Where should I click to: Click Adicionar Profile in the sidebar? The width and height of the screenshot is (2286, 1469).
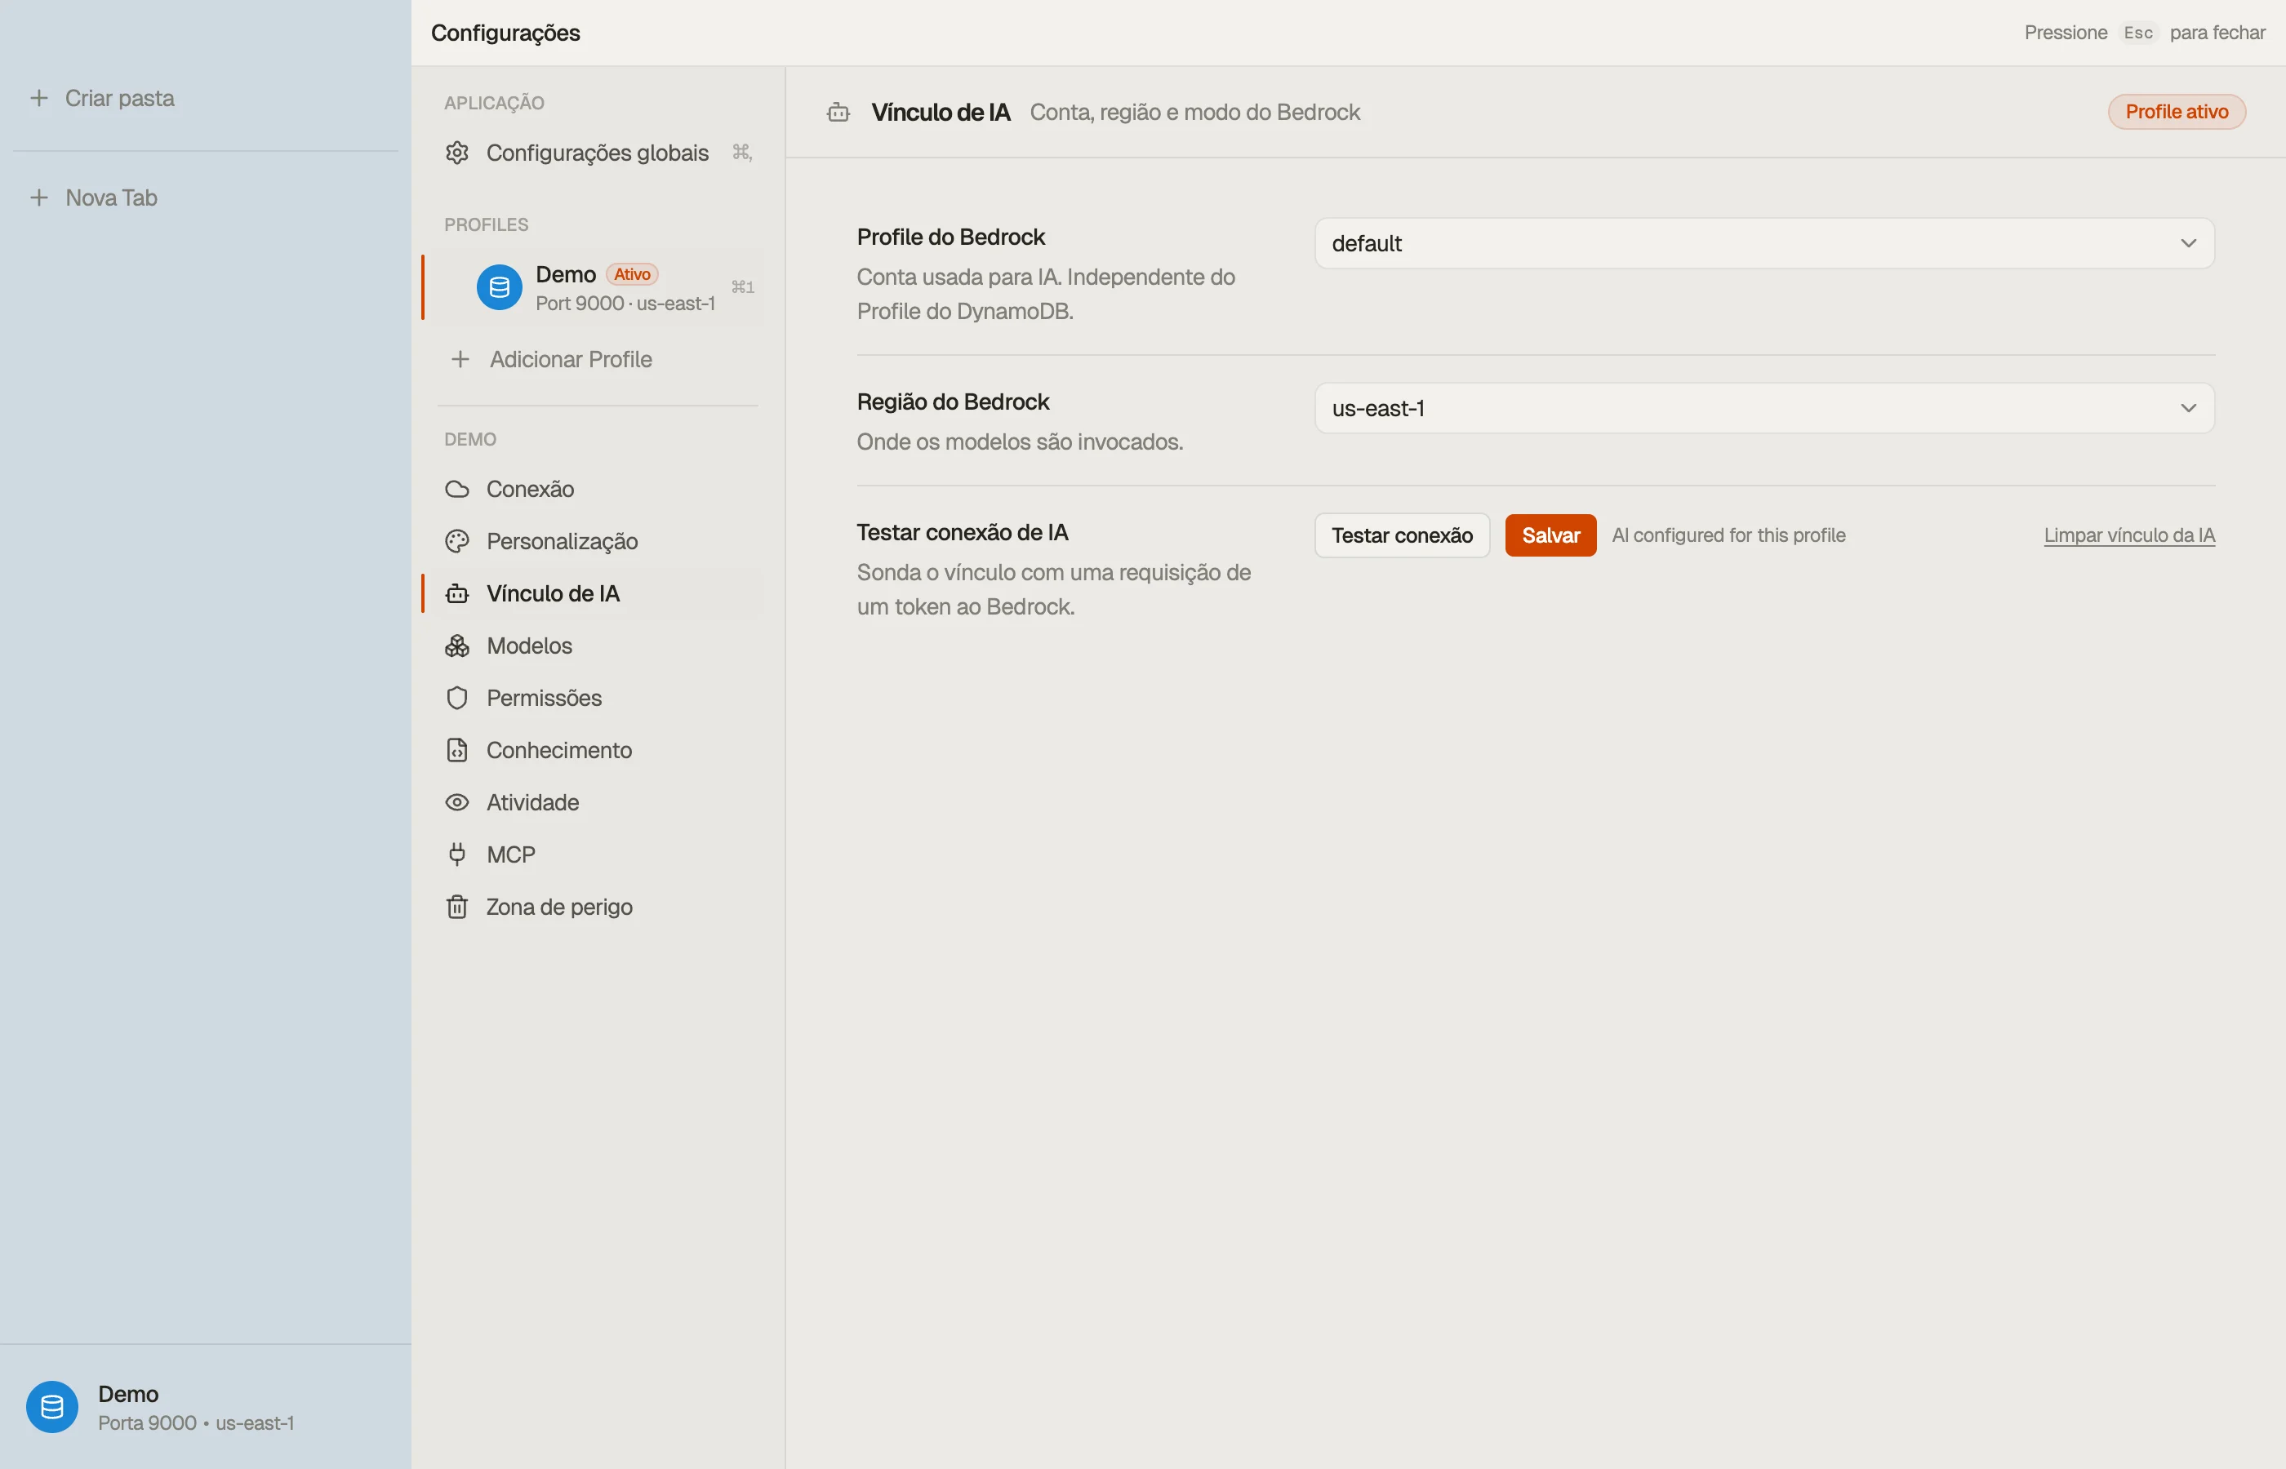pos(571,360)
